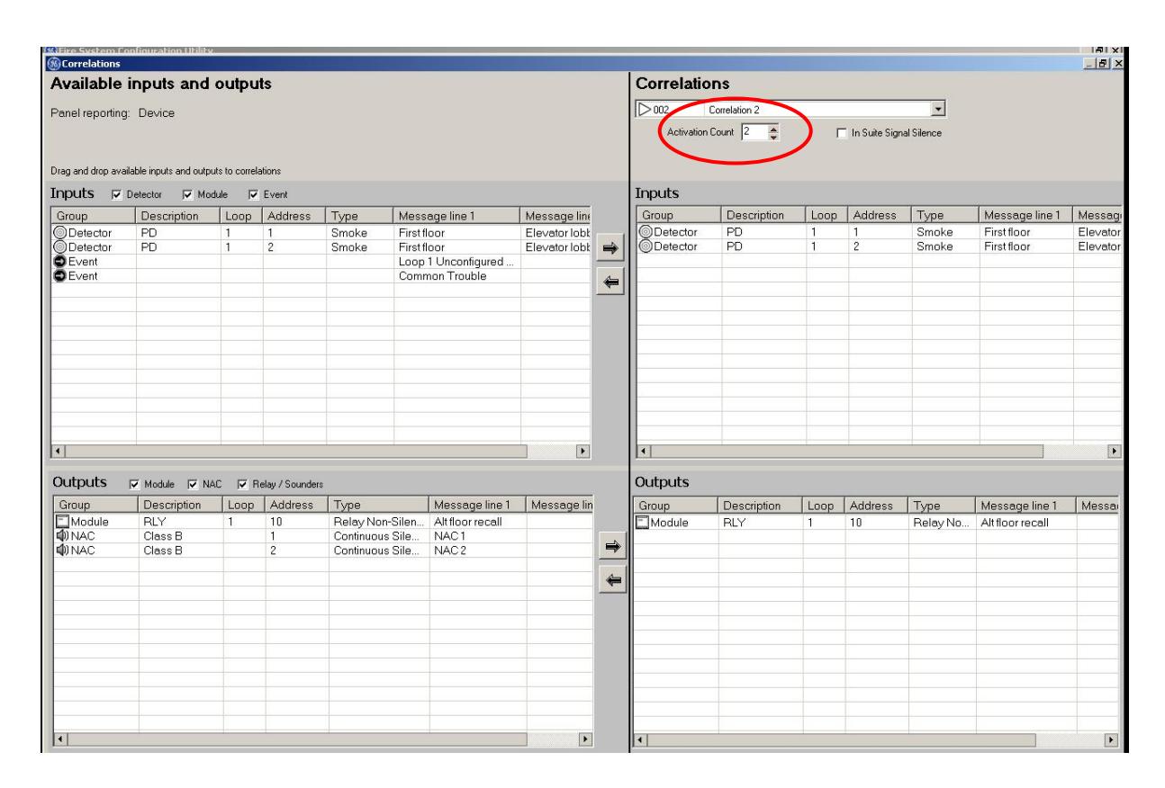Click the available inputs horizontal scrollbar thumb
The image size is (1165, 788).
point(297,450)
